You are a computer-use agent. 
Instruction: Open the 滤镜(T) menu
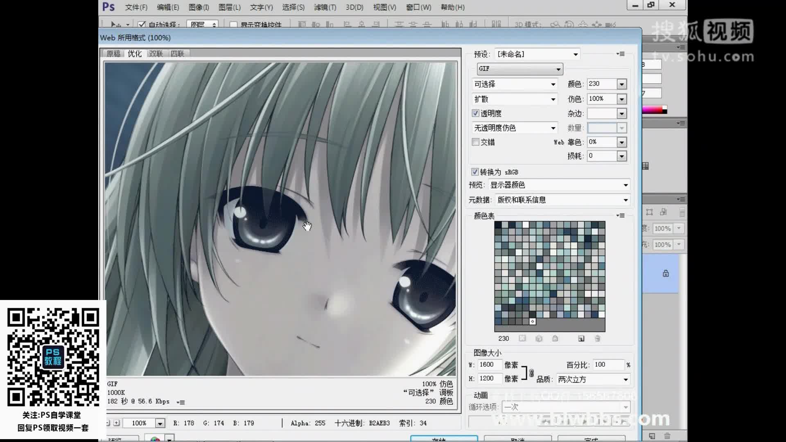pyautogui.click(x=325, y=7)
